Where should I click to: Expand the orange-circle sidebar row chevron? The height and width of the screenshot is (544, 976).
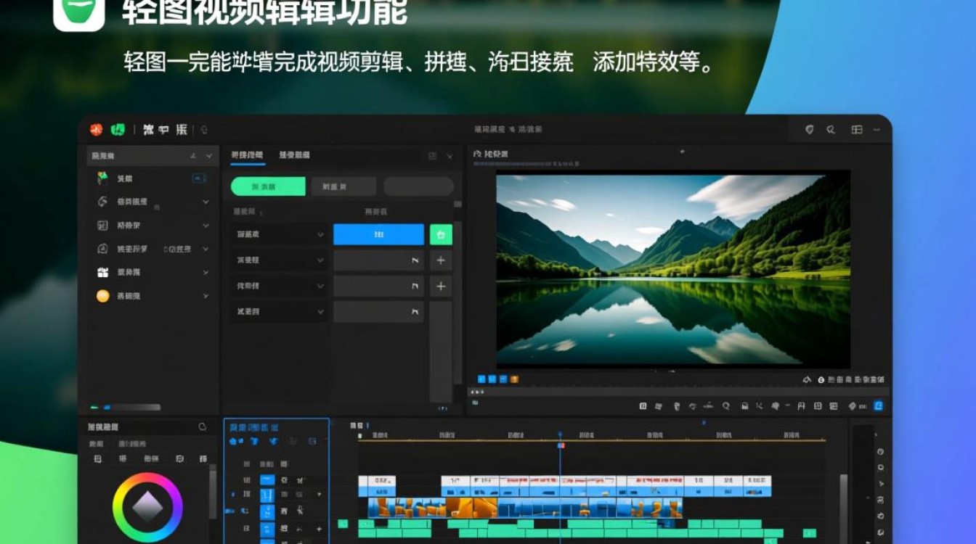[x=206, y=296]
